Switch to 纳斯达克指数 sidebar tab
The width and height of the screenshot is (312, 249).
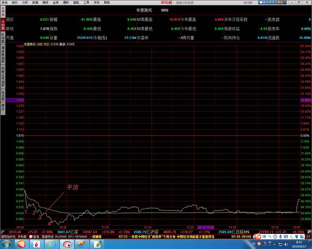point(3,77)
